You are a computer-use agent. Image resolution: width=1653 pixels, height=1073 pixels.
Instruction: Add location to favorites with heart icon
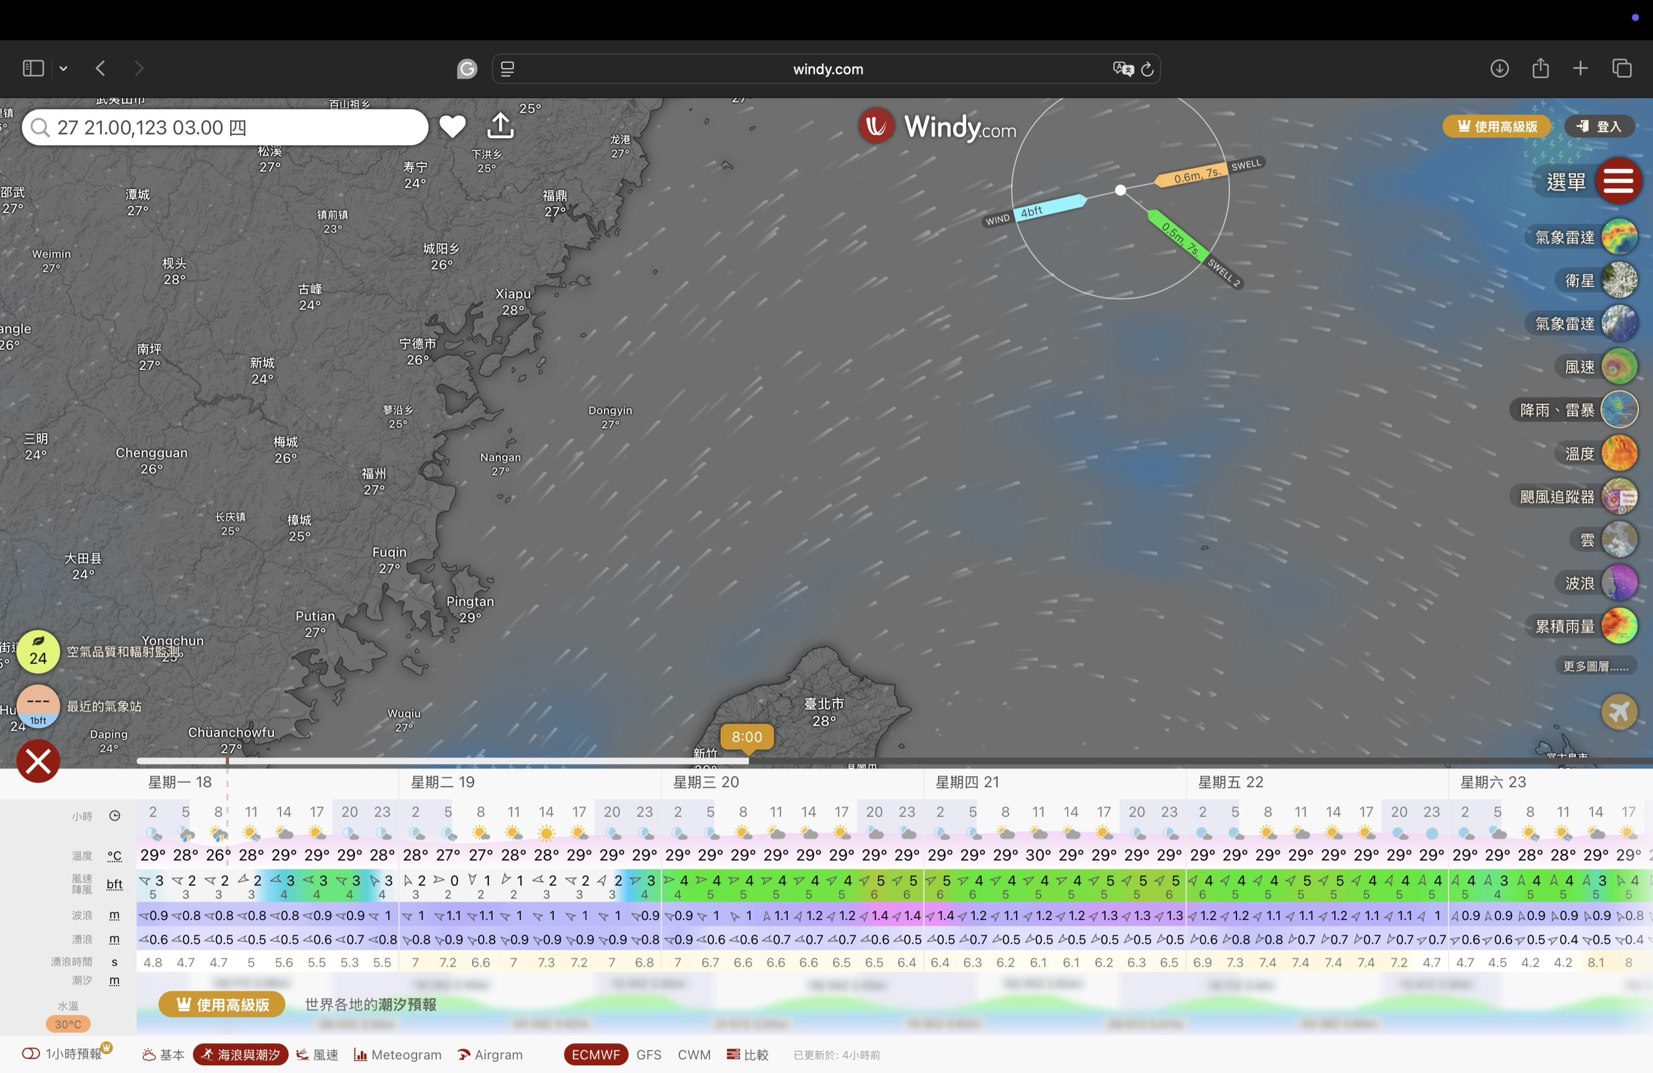[452, 126]
